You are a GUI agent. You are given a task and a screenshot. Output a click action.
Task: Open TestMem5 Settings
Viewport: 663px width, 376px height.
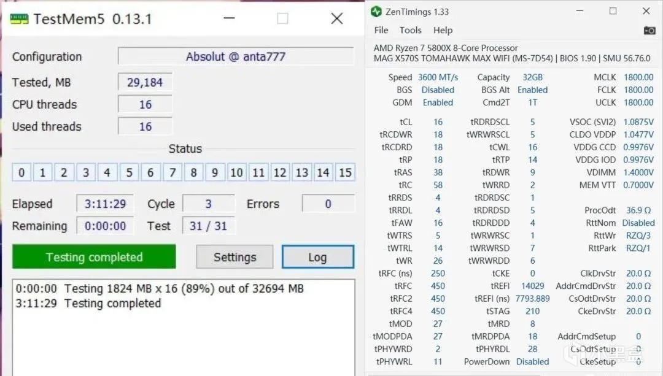235,257
